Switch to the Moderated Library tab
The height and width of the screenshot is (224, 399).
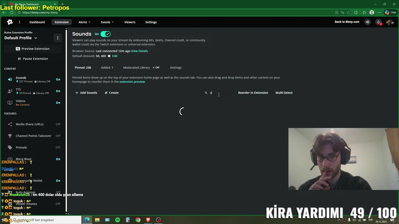pos(137,68)
